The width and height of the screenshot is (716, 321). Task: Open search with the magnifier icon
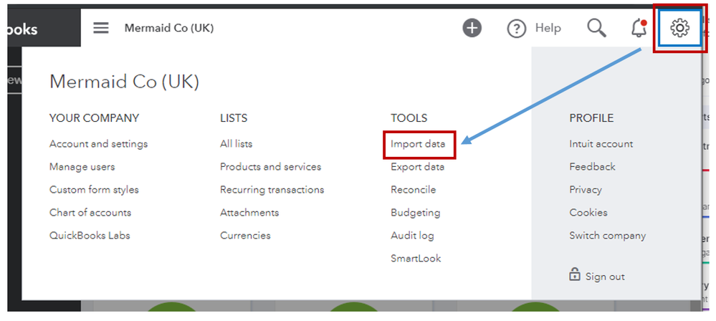coord(596,29)
